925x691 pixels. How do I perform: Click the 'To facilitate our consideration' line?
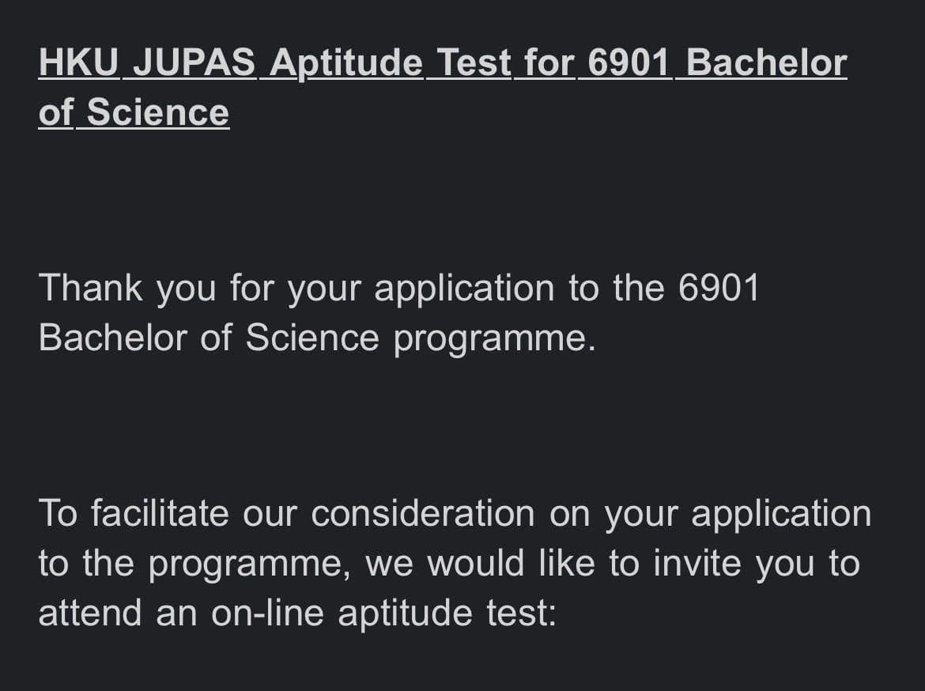455,513
